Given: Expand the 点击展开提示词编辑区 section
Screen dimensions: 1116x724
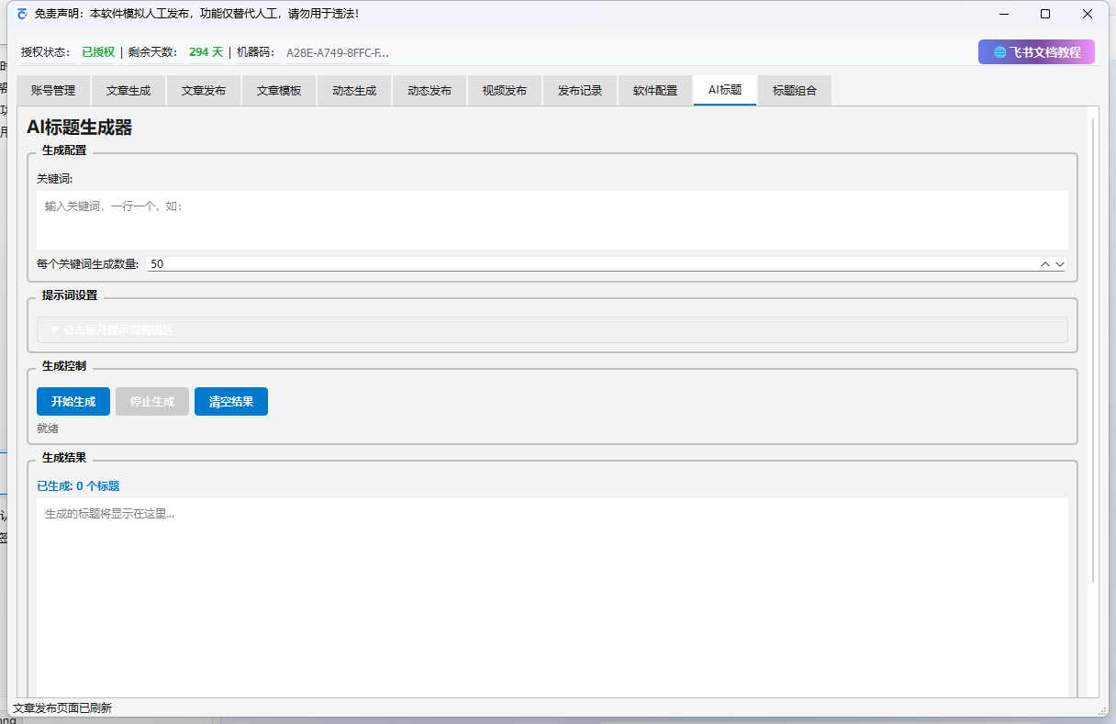Looking at the screenshot, I should pos(552,330).
